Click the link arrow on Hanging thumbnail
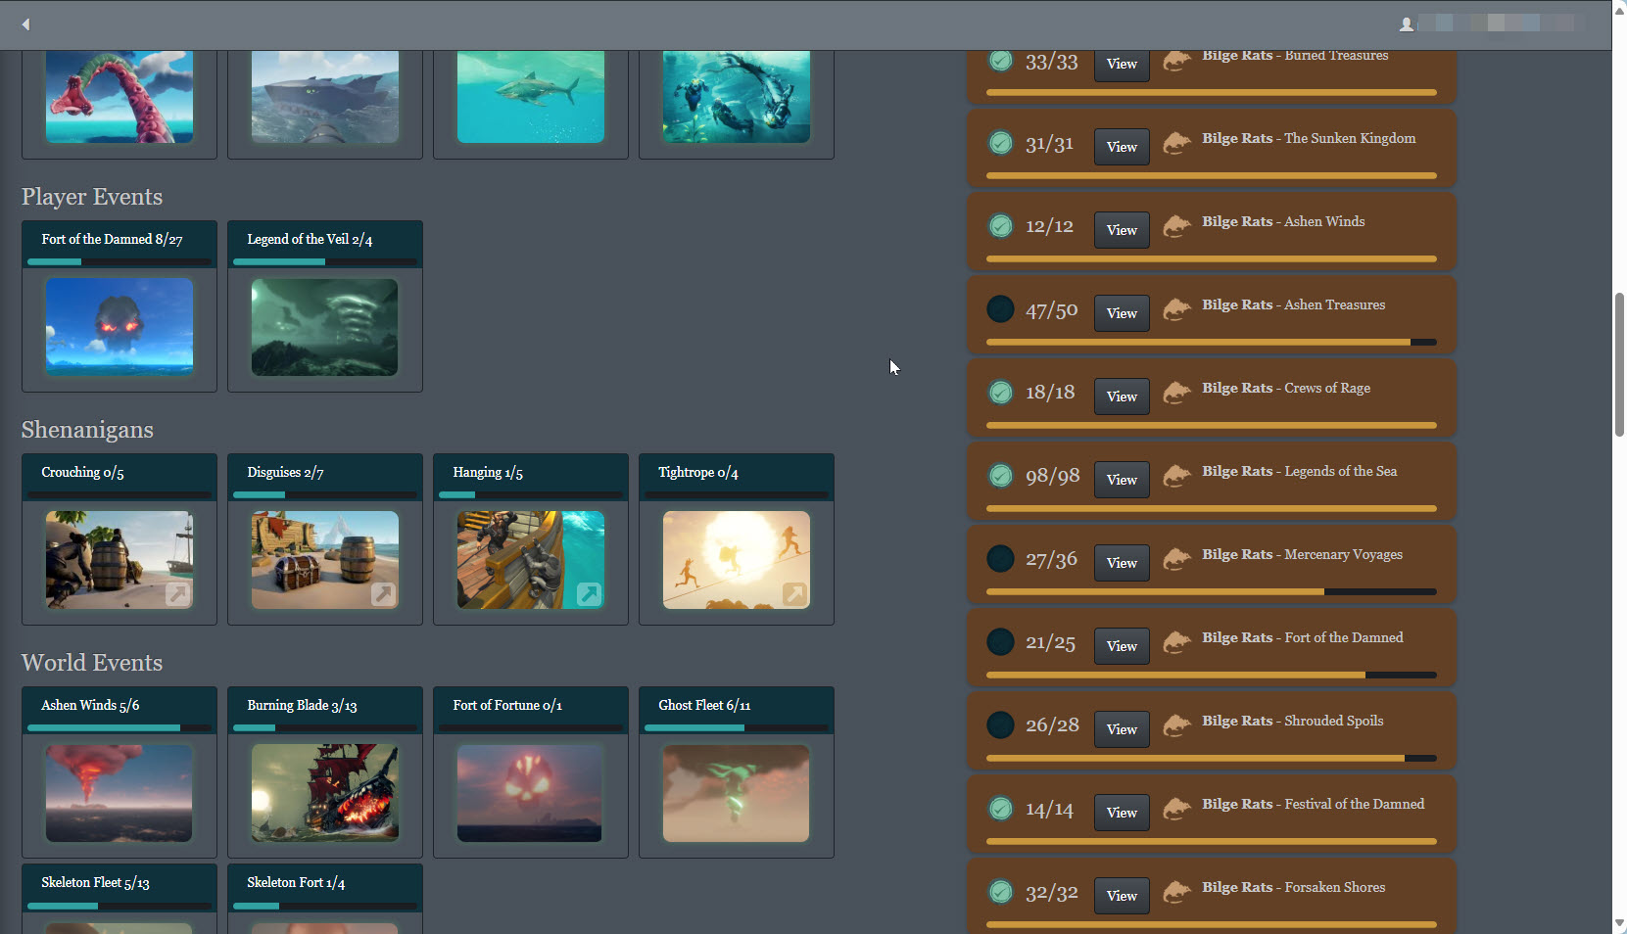Viewport: 1627px width, 934px height. point(589,593)
